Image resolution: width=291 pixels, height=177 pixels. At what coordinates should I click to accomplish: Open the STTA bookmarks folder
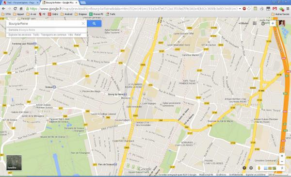6,14
